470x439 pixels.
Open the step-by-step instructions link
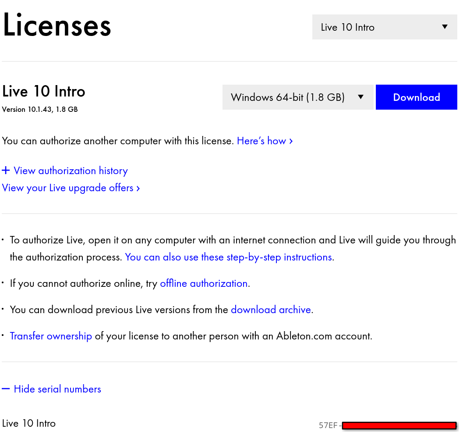point(228,257)
